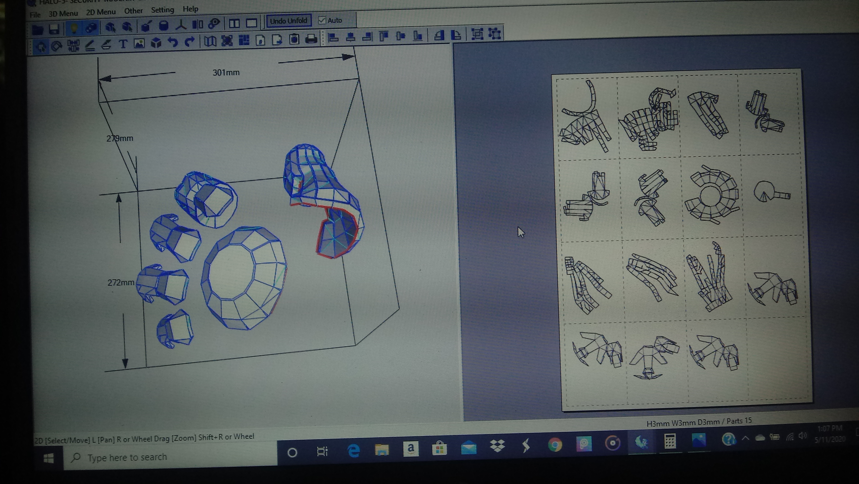Choose the cube-with-knife cut edges tool
Image resolution: width=859 pixels, height=484 pixels.
pyautogui.click(x=146, y=26)
